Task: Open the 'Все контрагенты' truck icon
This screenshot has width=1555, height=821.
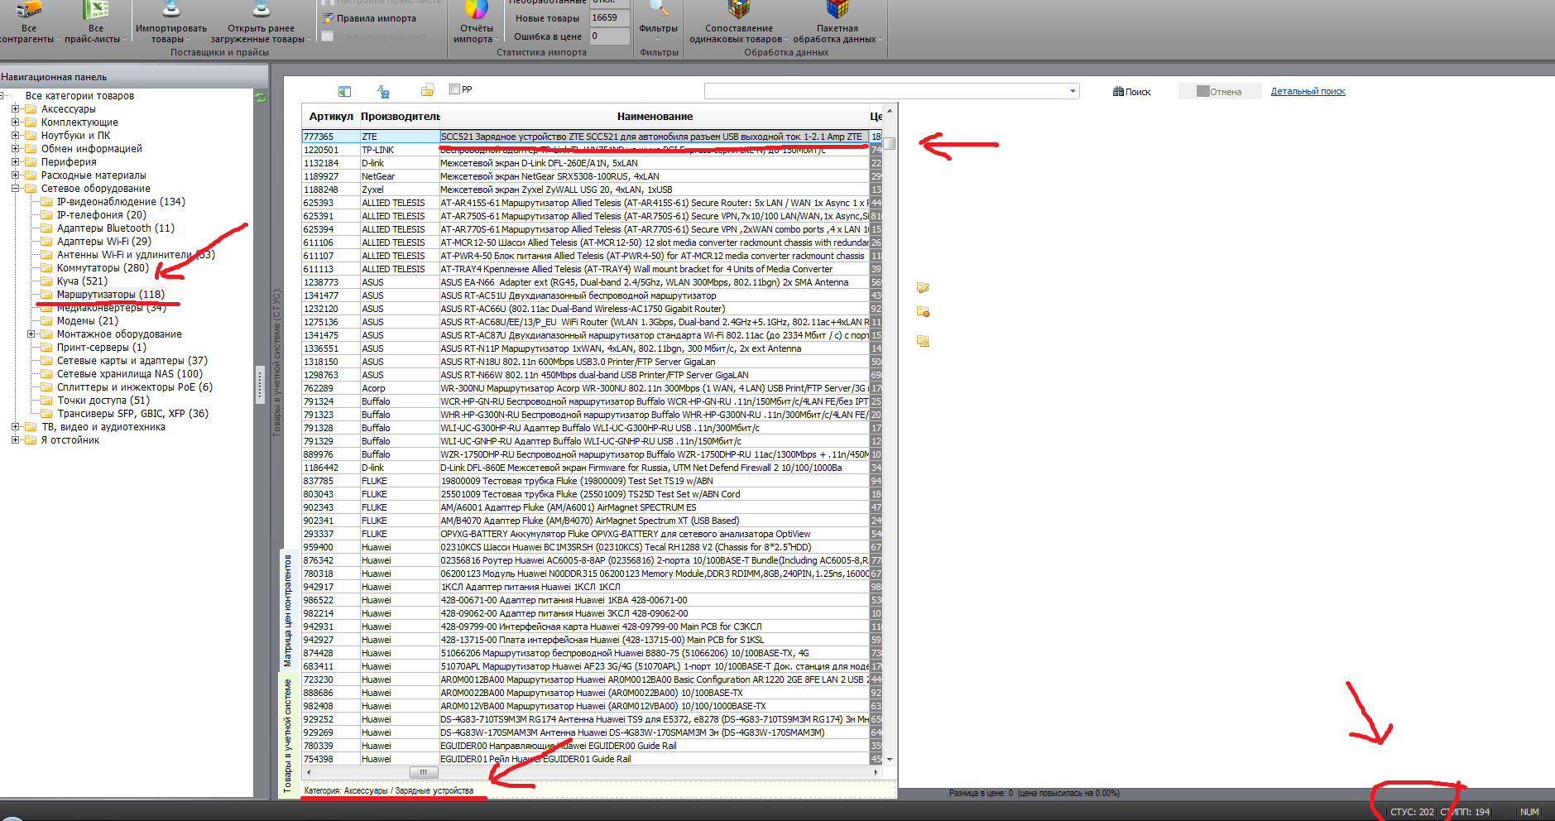Action: coord(29,10)
